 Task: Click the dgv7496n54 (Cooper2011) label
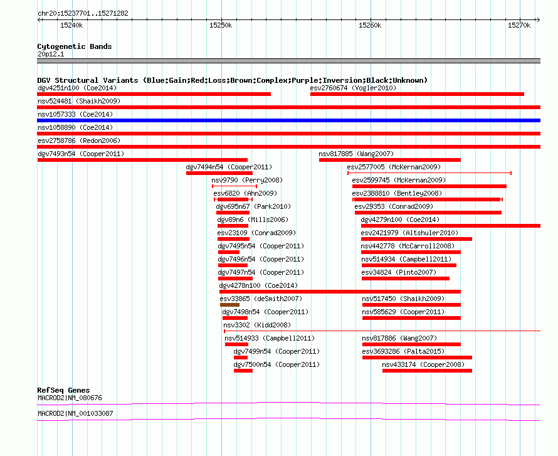pyautogui.click(x=261, y=259)
